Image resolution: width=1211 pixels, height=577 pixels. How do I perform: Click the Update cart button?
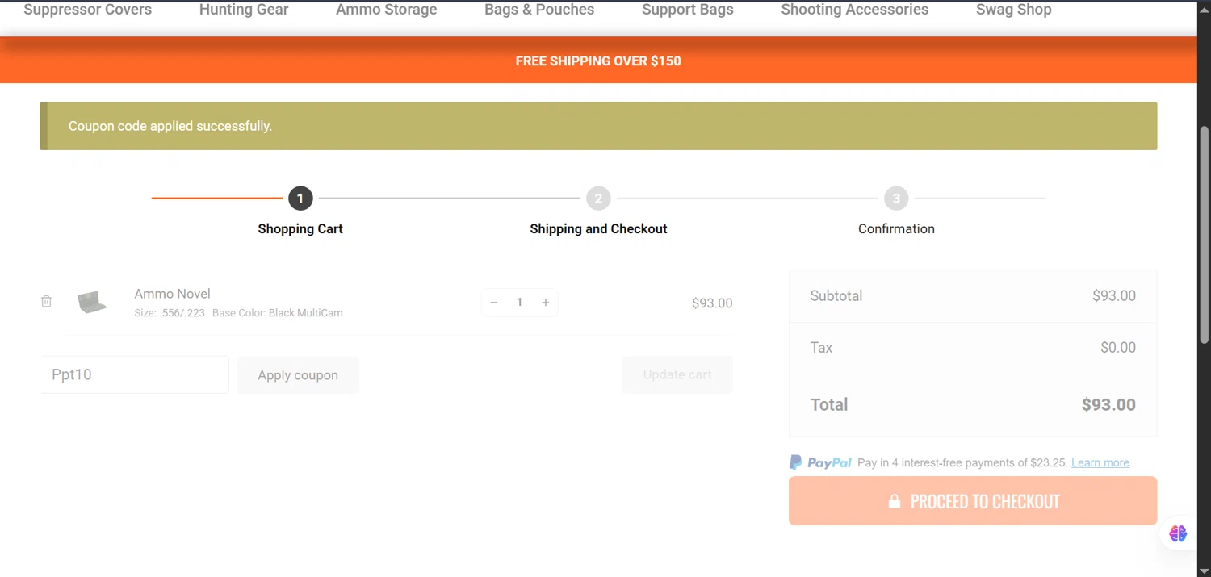tap(677, 375)
